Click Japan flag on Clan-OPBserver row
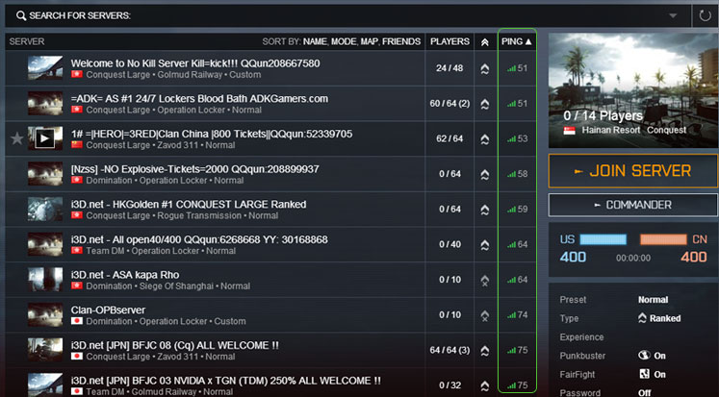The image size is (719, 397). click(x=77, y=321)
